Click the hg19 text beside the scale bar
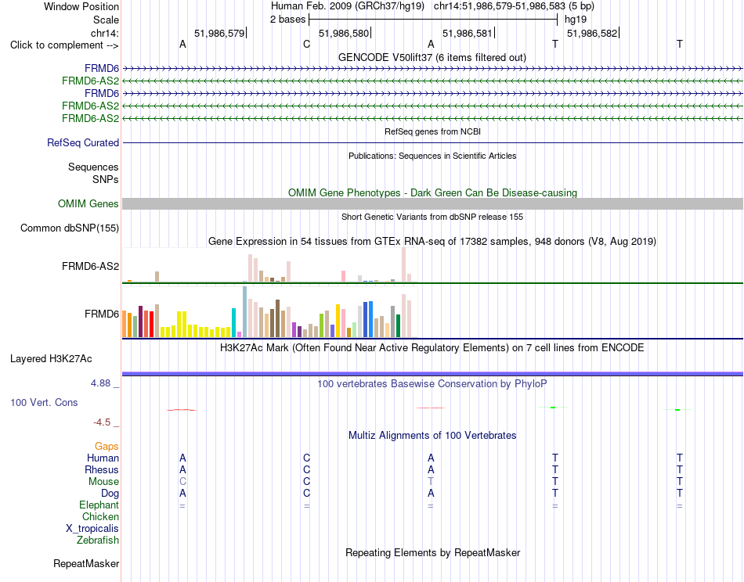 point(576,20)
